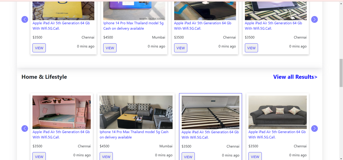Select Chennai on the yellow realme box card
Screen dimensions: 343x160
pos(88,37)
